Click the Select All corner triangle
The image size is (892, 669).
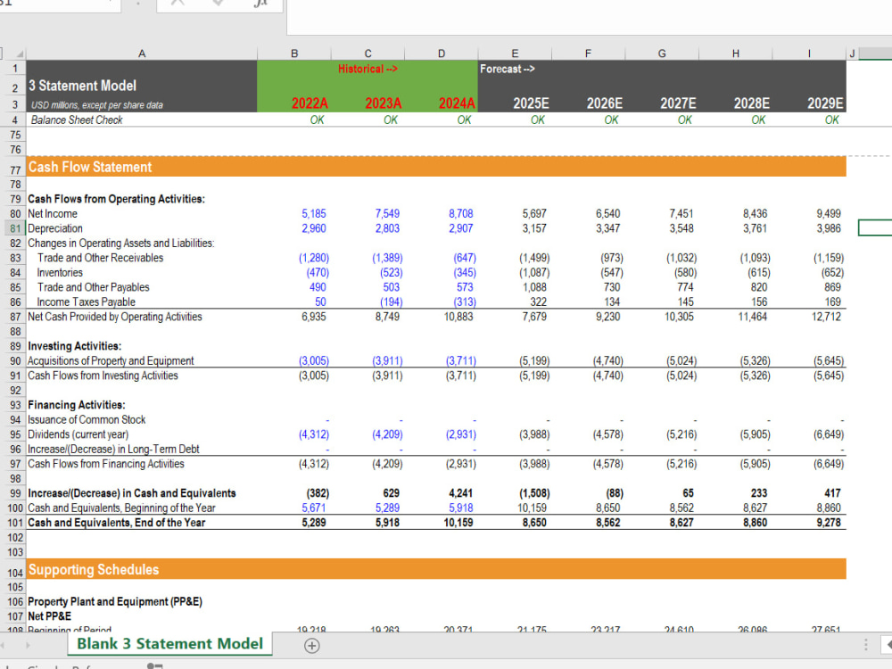pos(19,54)
